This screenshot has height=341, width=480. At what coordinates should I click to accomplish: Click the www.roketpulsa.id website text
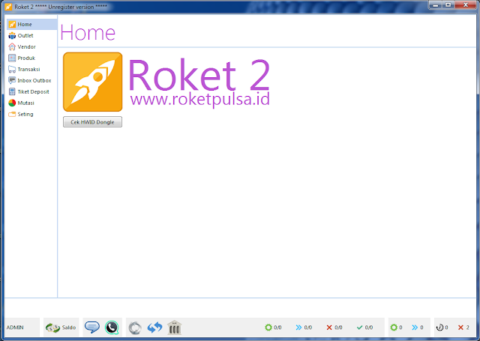pyautogui.click(x=200, y=100)
